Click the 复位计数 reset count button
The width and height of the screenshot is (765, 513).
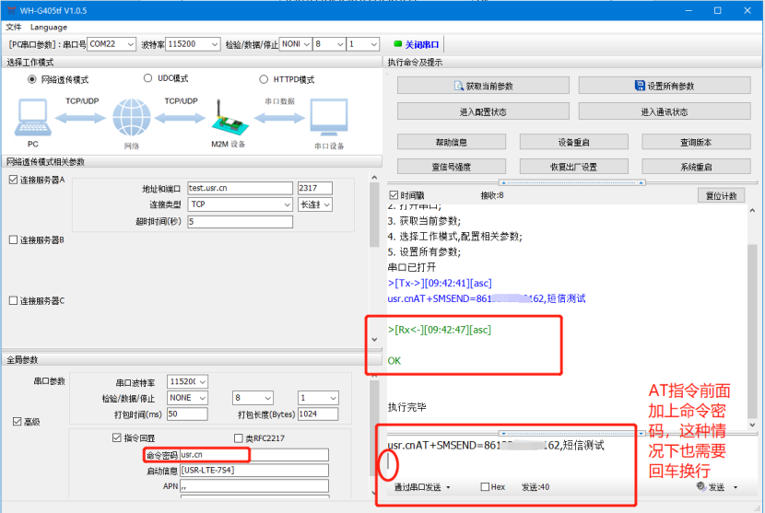[719, 195]
